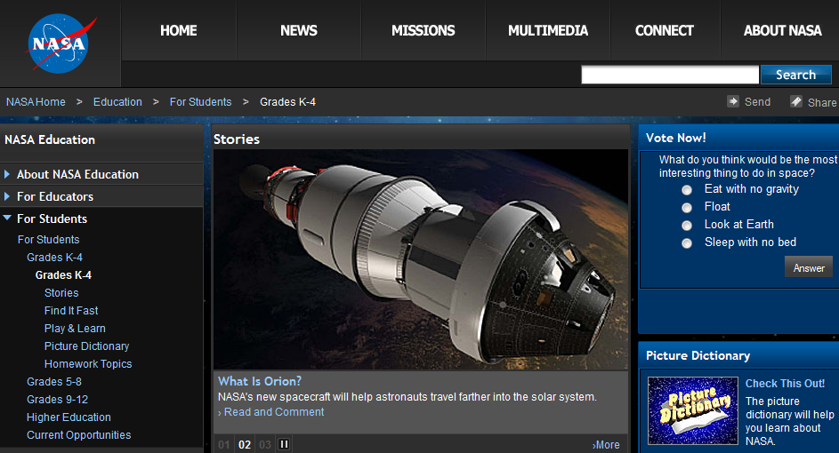Go to Education breadcrumb link
Image resolution: width=839 pixels, height=453 pixels.
pos(117,101)
